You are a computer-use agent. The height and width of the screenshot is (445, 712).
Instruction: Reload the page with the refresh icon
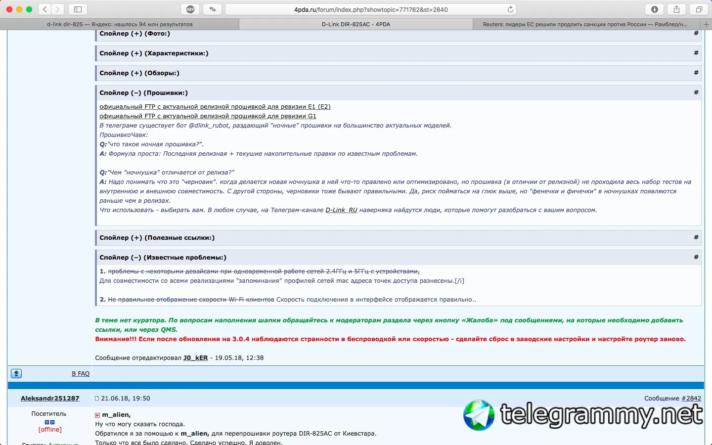[510, 9]
